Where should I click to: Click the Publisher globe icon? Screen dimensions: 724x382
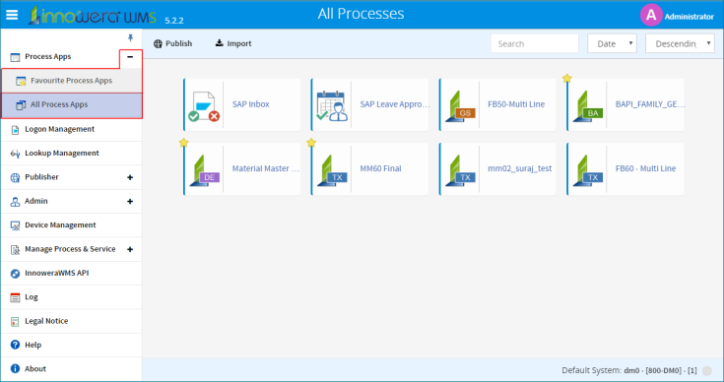click(15, 177)
